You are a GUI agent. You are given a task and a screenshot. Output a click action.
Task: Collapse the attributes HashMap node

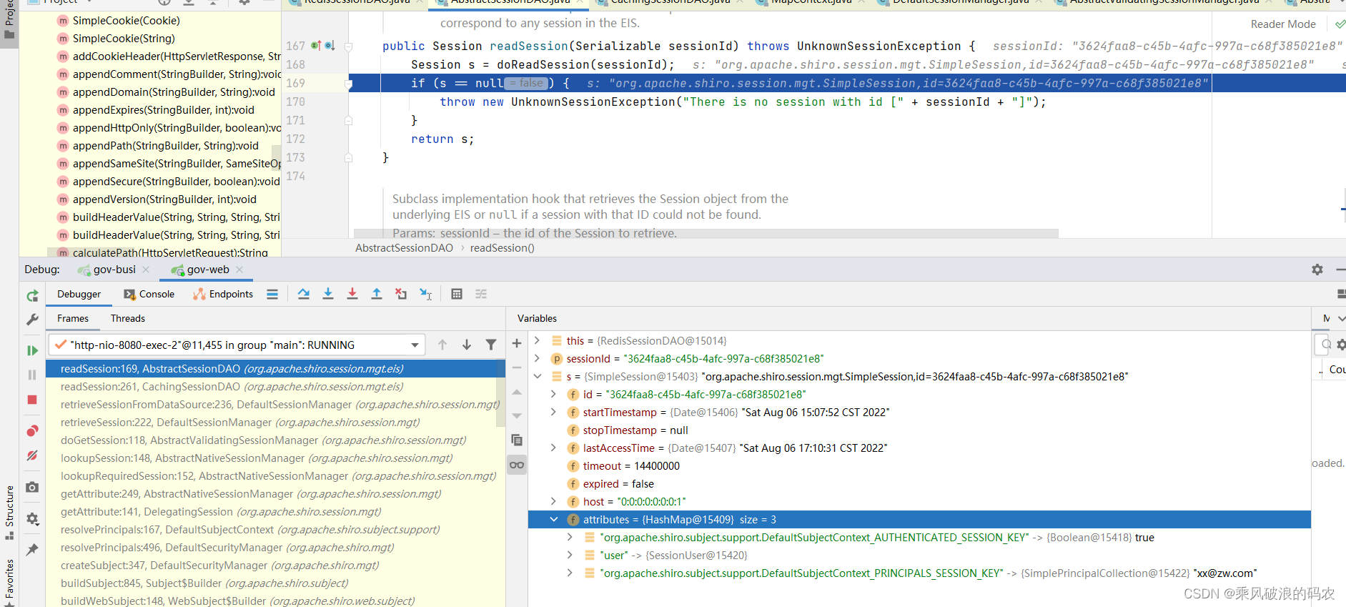[x=553, y=519]
